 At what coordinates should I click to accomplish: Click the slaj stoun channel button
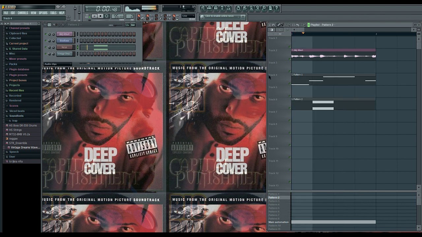64,34
